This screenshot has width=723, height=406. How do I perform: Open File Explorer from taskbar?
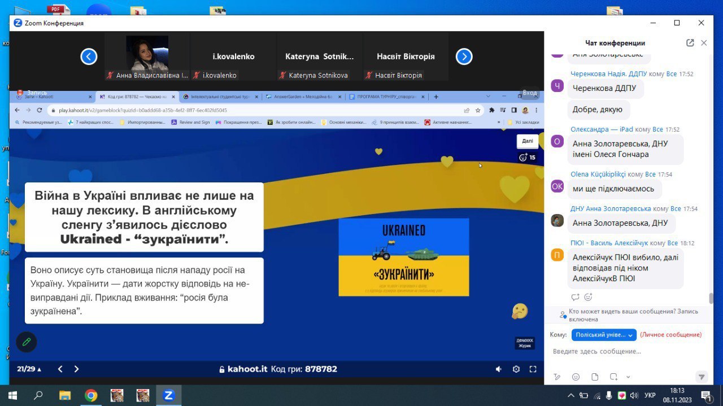click(65, 395)
